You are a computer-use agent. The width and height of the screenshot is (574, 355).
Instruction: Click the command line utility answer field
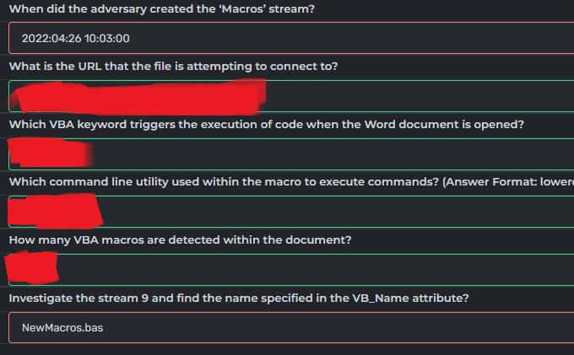(291, 212)
